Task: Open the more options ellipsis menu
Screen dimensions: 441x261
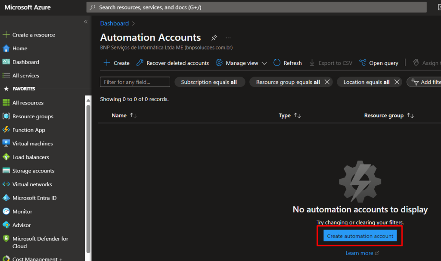Action: tap(228, 38)
